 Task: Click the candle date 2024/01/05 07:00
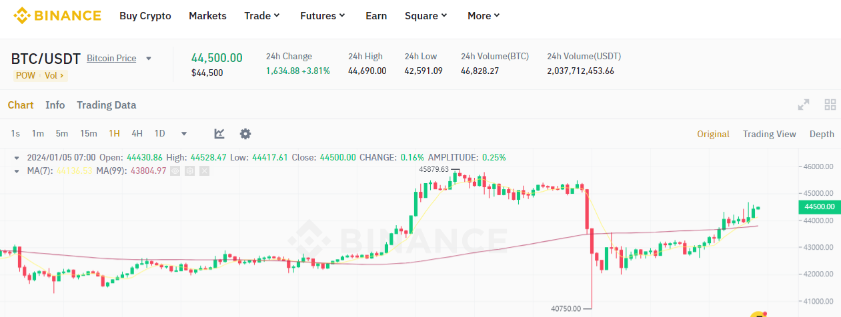click(61, 158)
